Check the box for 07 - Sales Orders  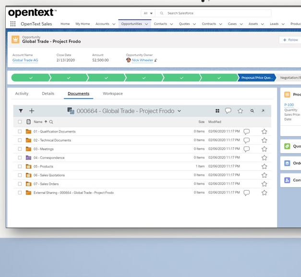pyautogui.click(x=20, y=184)
